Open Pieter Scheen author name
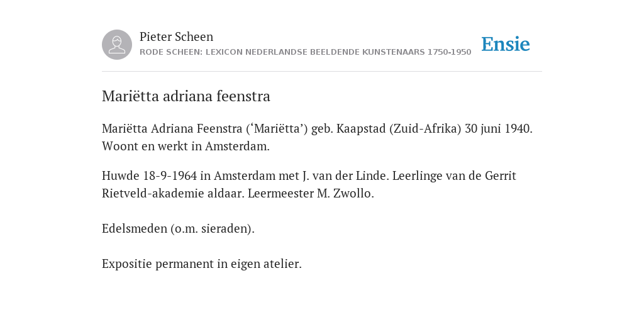 (x=176, y=36)
